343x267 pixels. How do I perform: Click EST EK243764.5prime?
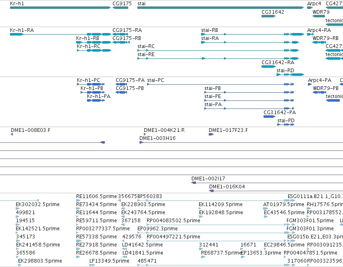[x=123, y=217]
